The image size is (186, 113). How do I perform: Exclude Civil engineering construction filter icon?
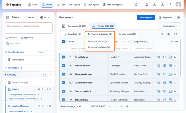35,95
